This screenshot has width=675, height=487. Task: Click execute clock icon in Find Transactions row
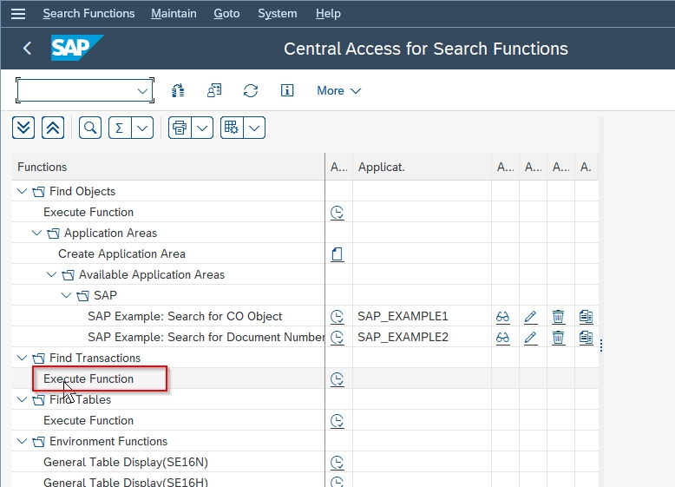337,378
